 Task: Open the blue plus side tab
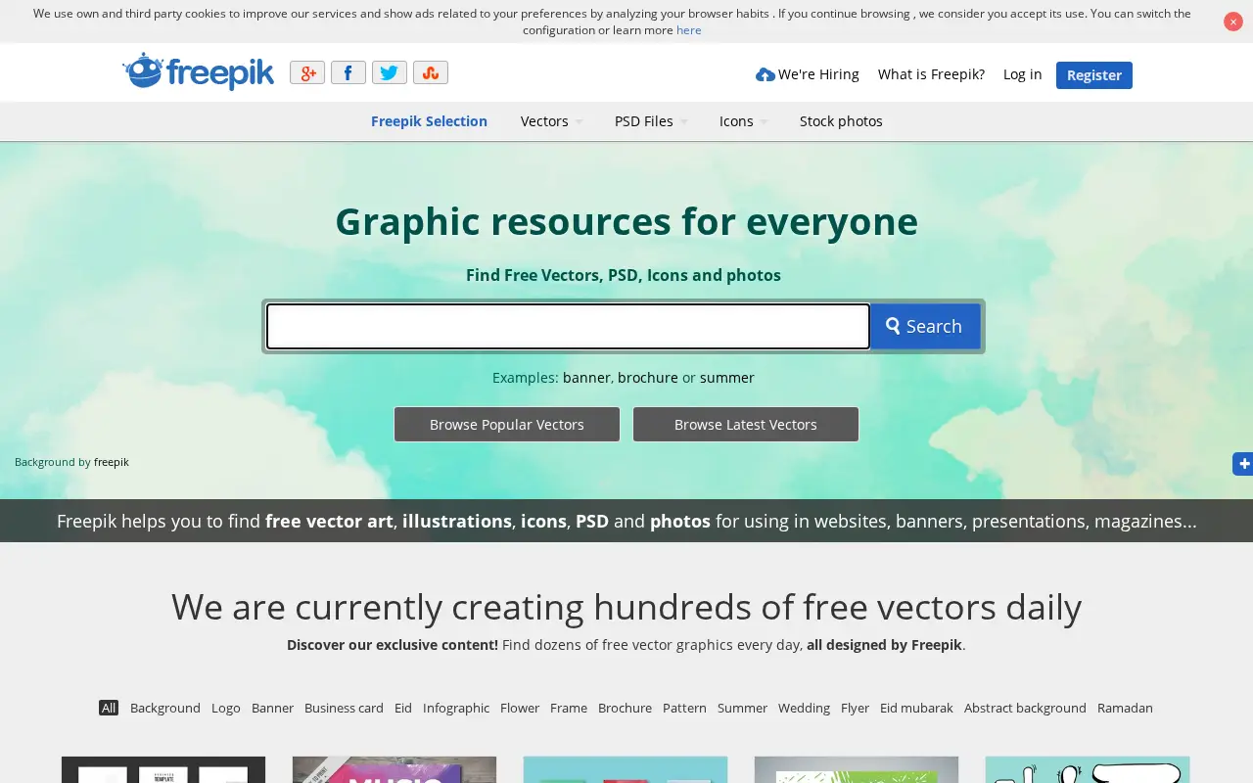point(1243,463)
